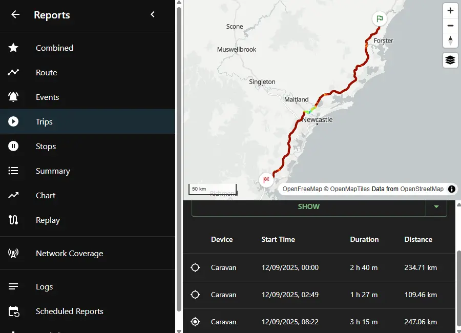461x333 pixels.
Task: Open the Route report
Action: 46,73
